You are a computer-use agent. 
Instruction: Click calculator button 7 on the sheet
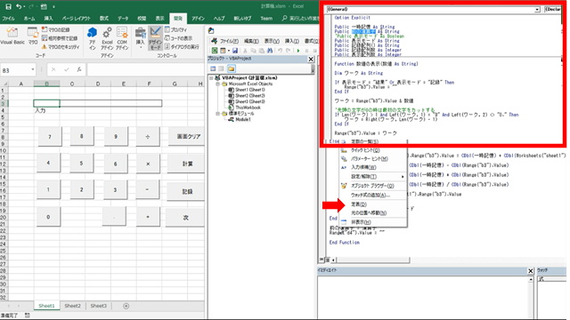[50, 137]
